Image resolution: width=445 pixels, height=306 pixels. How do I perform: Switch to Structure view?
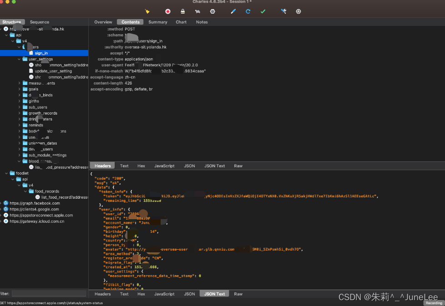click(x=12, y=22)
